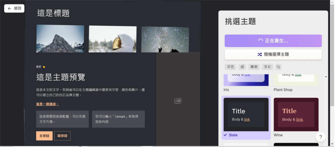Filter themes by 細 tag
Image resolution: width=335 pixels, height=147 pixels.
click(x=242, y=67)
